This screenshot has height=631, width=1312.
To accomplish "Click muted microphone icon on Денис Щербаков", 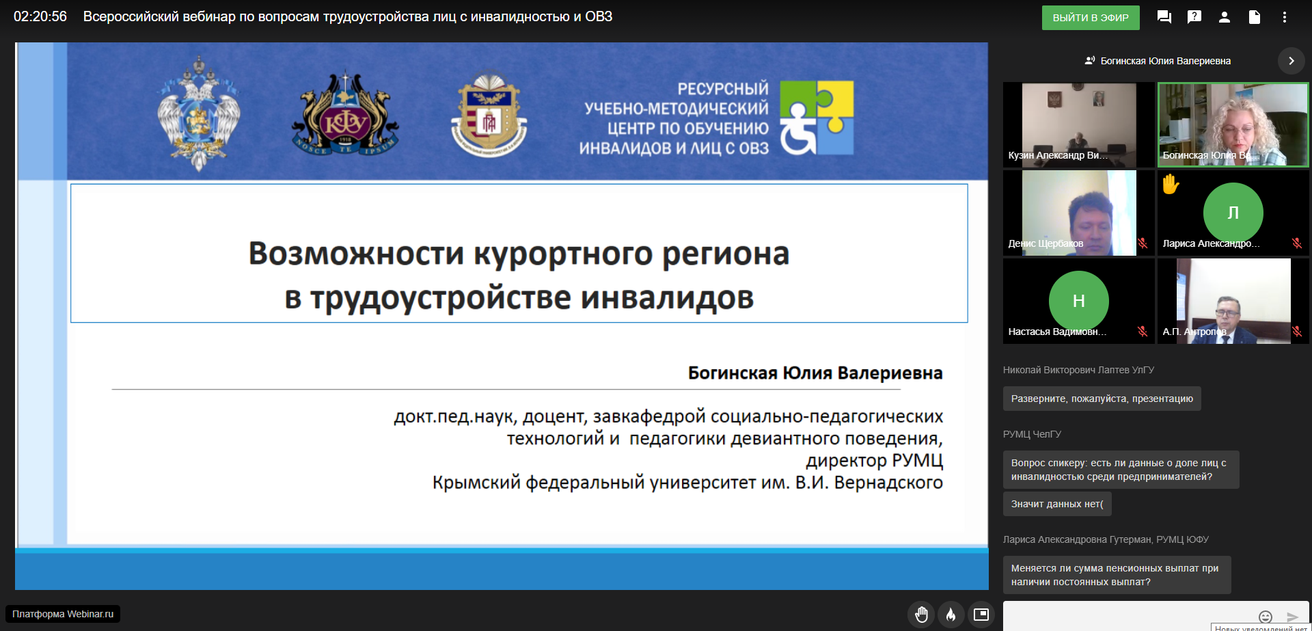I will [x=1142, y=243].
